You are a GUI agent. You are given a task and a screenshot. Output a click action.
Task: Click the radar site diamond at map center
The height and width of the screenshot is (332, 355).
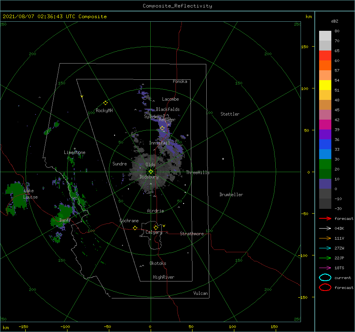pos(151,172)
